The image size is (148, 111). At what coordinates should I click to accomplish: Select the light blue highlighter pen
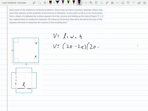pos(57,2)
